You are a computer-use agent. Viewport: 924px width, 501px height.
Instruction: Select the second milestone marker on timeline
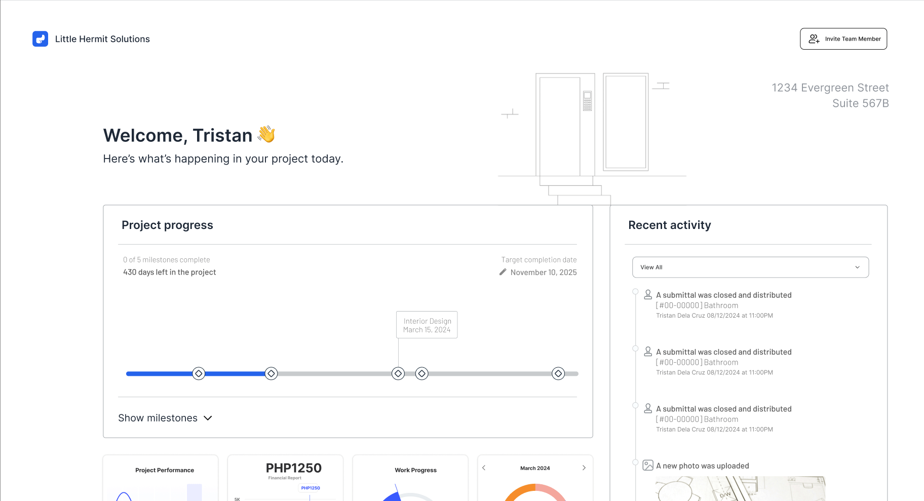[x=271, y=374]
